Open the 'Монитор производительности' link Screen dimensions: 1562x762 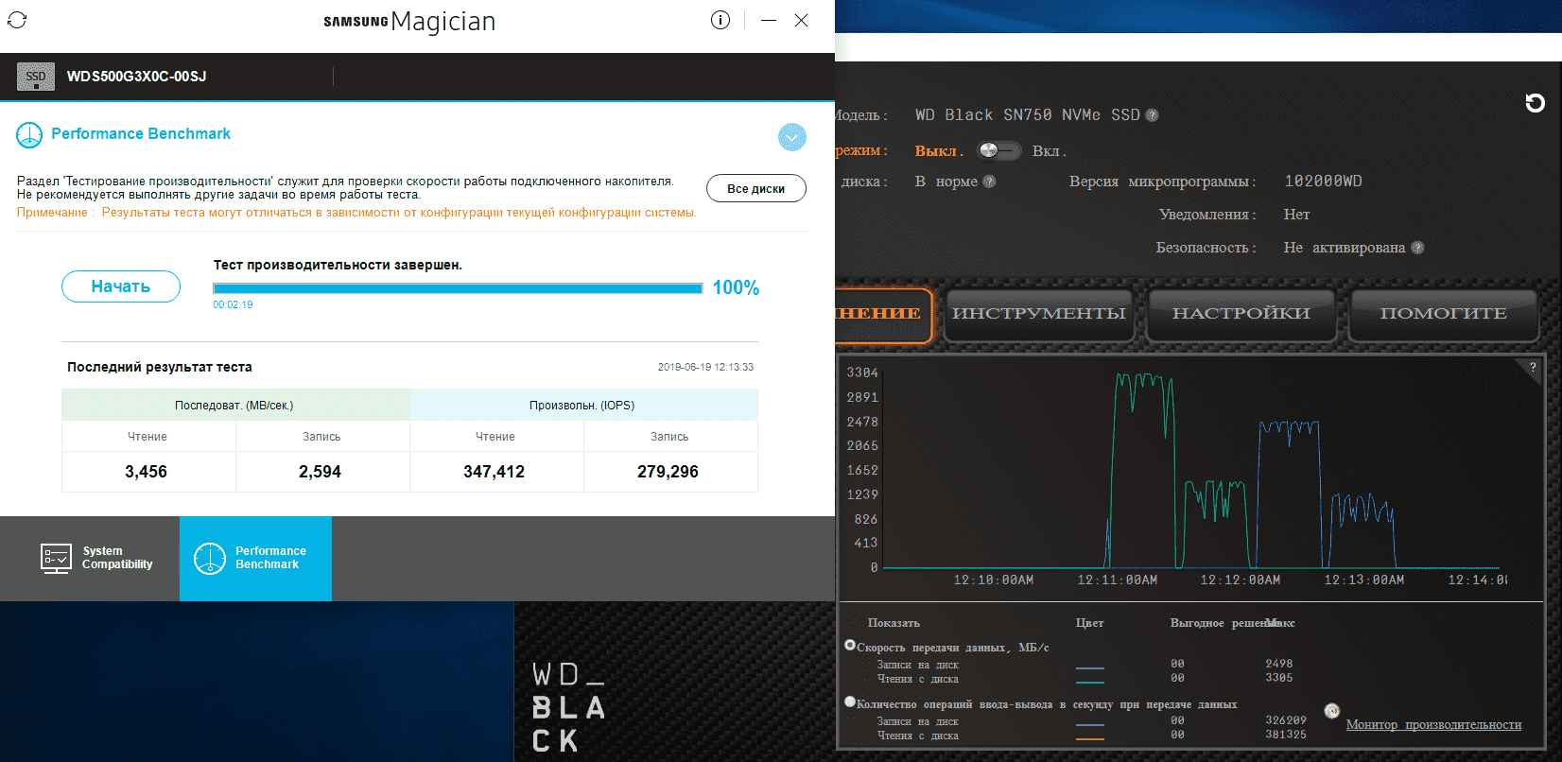pos(1432,725)
